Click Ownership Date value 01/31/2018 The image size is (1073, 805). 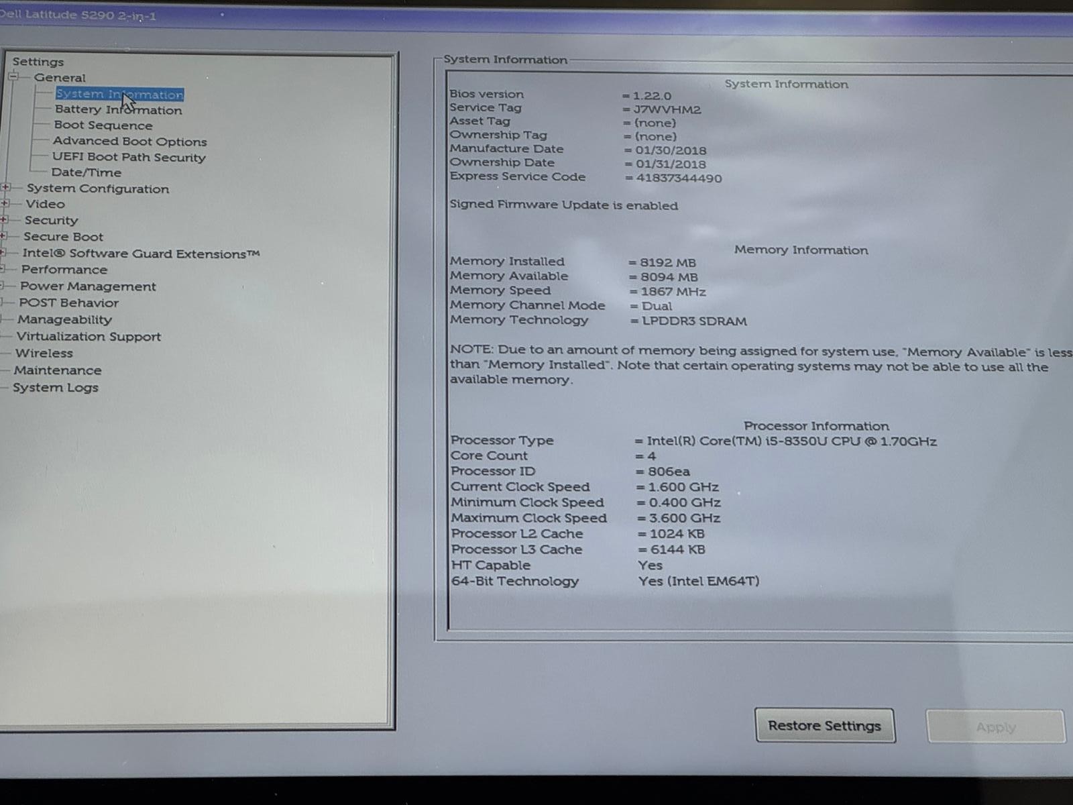click(671, 164)
